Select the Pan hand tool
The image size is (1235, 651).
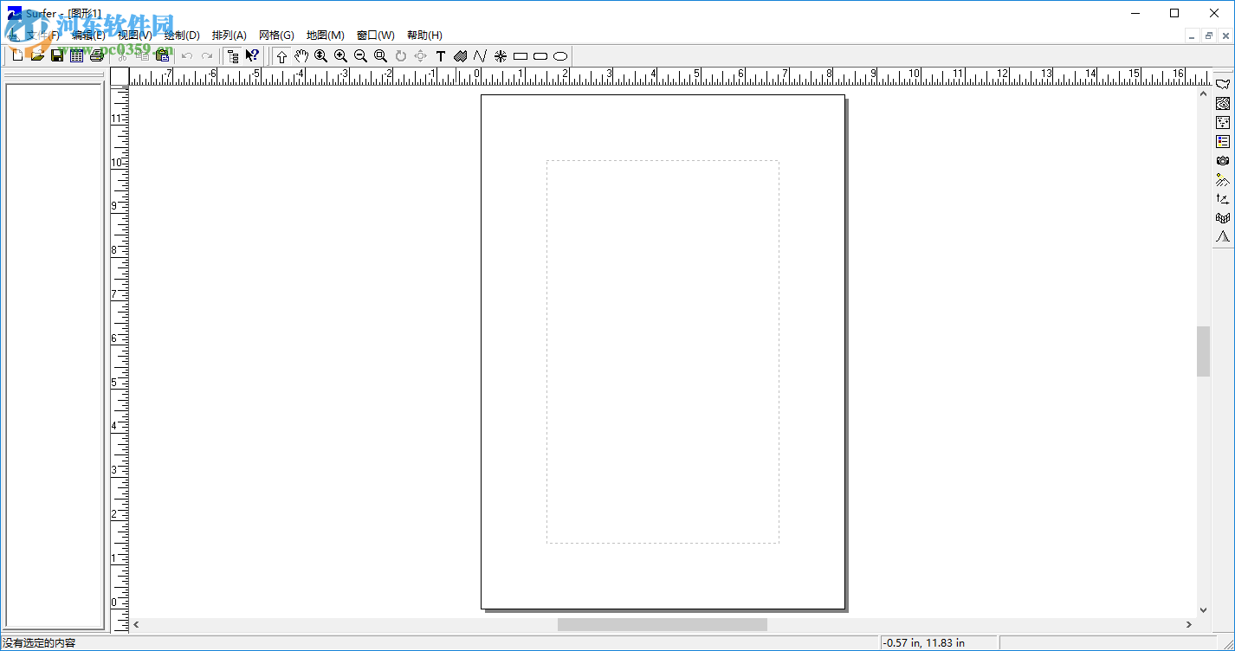pyautogui.click(x=301, y=56)
